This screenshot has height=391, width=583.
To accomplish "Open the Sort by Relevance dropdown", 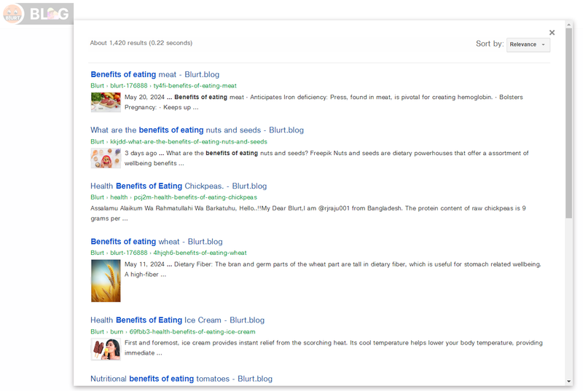I will [x=528, y=44].
